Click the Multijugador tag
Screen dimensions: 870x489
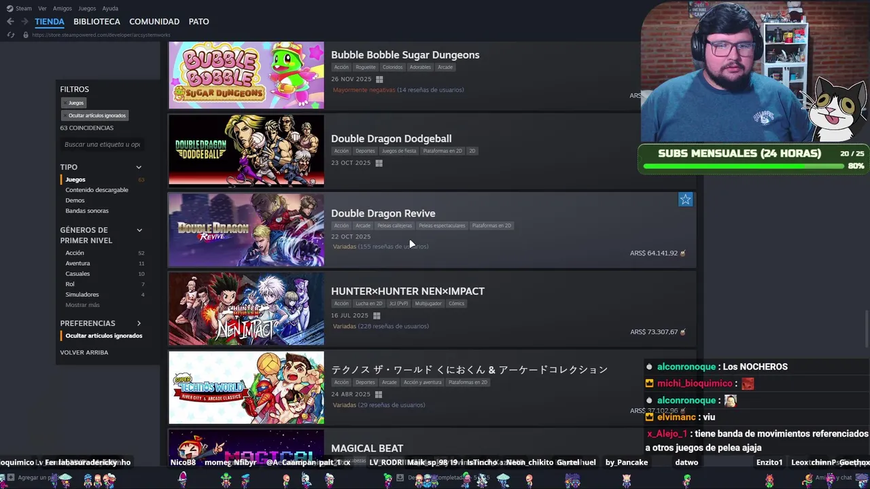(428, 304)
